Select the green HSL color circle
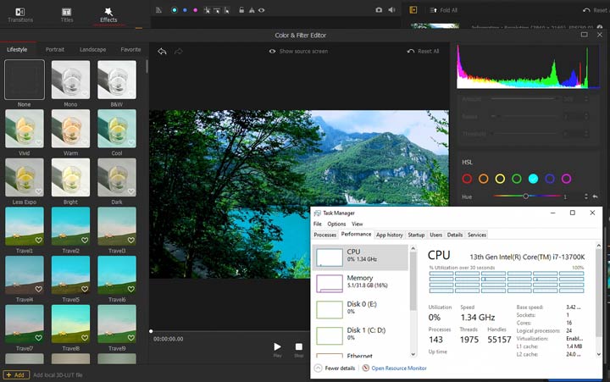610x382 pixels. click(x=517, y=179)
